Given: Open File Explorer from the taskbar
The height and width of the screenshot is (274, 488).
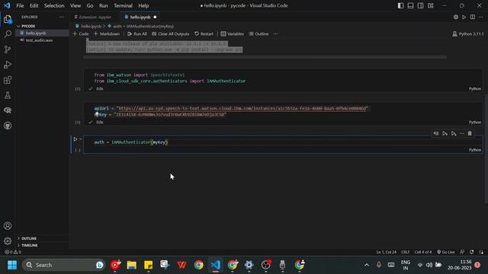Looking at the screenshot, I should [132, 265].
